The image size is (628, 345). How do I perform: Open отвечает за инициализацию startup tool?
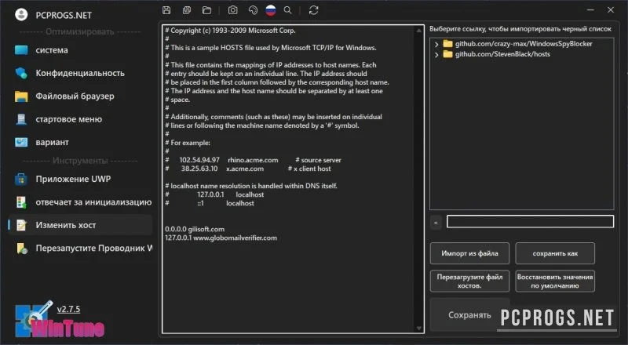(80, 202)
